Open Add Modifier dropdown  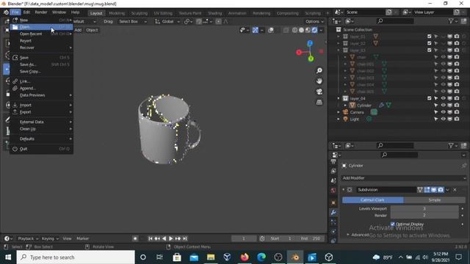tap(404, 178)
